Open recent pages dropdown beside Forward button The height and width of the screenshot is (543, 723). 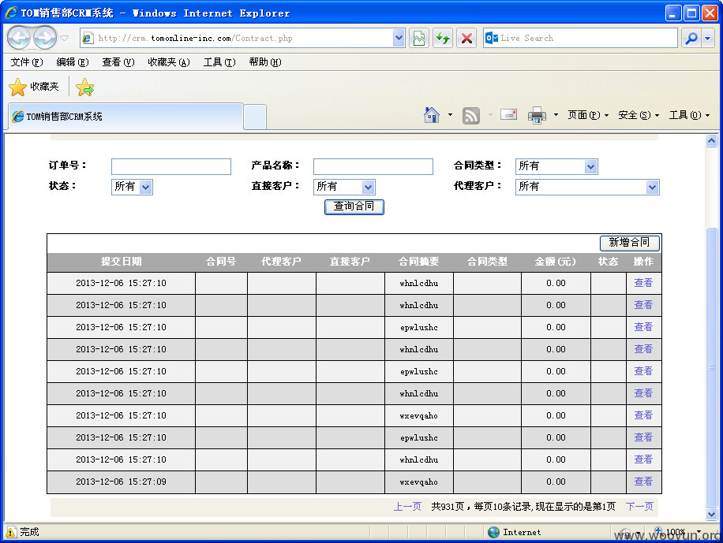tap(65, 39)
